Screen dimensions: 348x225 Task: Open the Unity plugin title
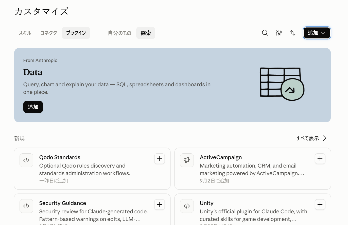pos(206,203)
